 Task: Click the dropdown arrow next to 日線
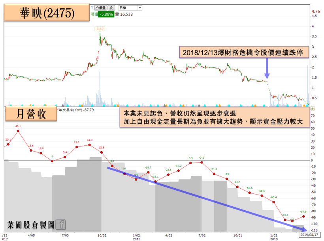click(140, 7)
